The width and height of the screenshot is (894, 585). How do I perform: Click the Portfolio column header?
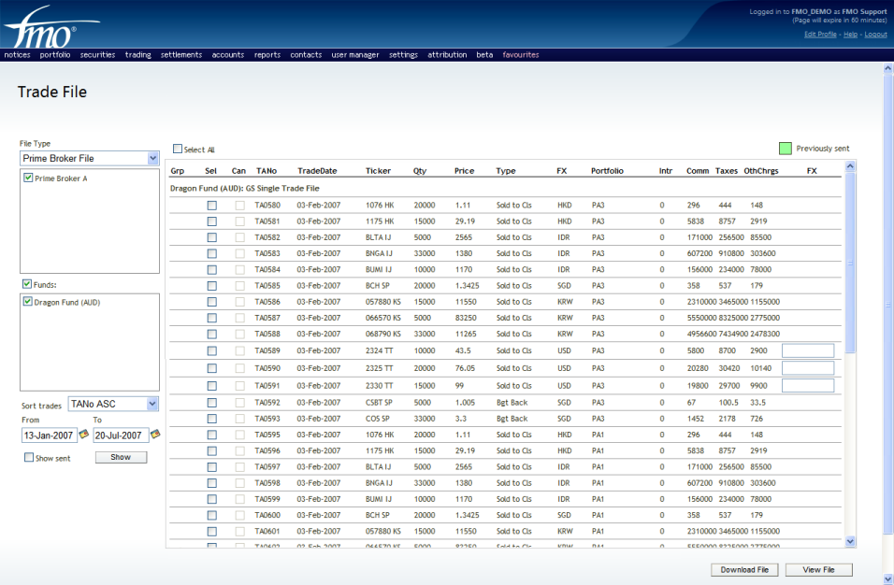pos(607,171)
